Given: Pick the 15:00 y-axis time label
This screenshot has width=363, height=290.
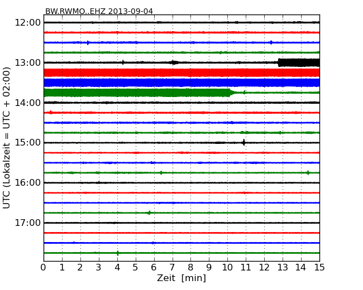Looking at the screenshot, I should [28, 143].
